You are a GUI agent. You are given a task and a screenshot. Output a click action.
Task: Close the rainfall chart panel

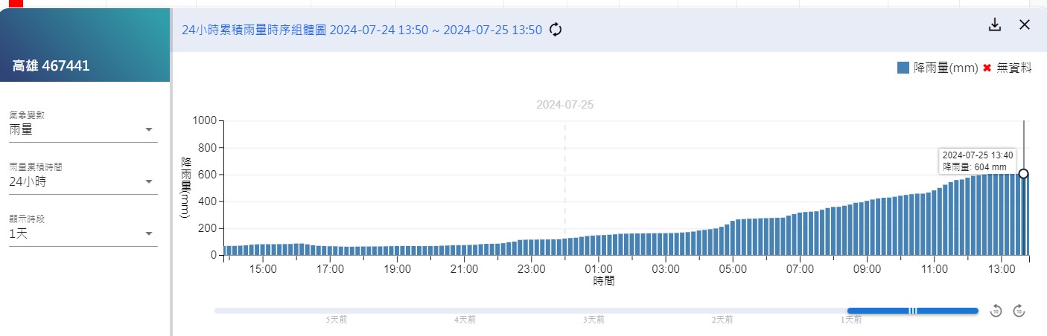1024,25
